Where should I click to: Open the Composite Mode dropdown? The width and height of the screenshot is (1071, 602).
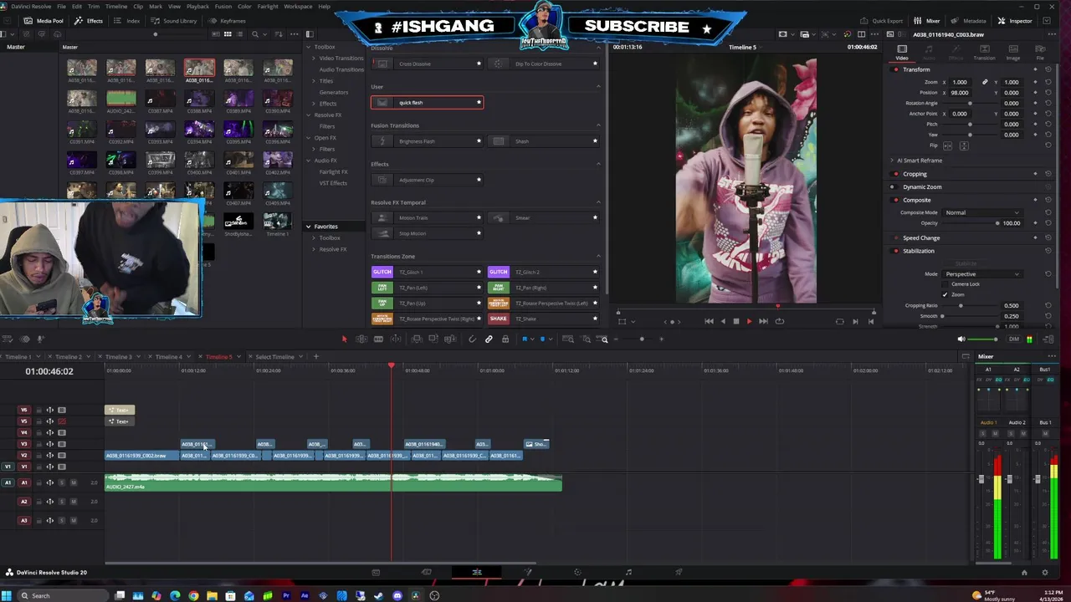tap(982, 212)
